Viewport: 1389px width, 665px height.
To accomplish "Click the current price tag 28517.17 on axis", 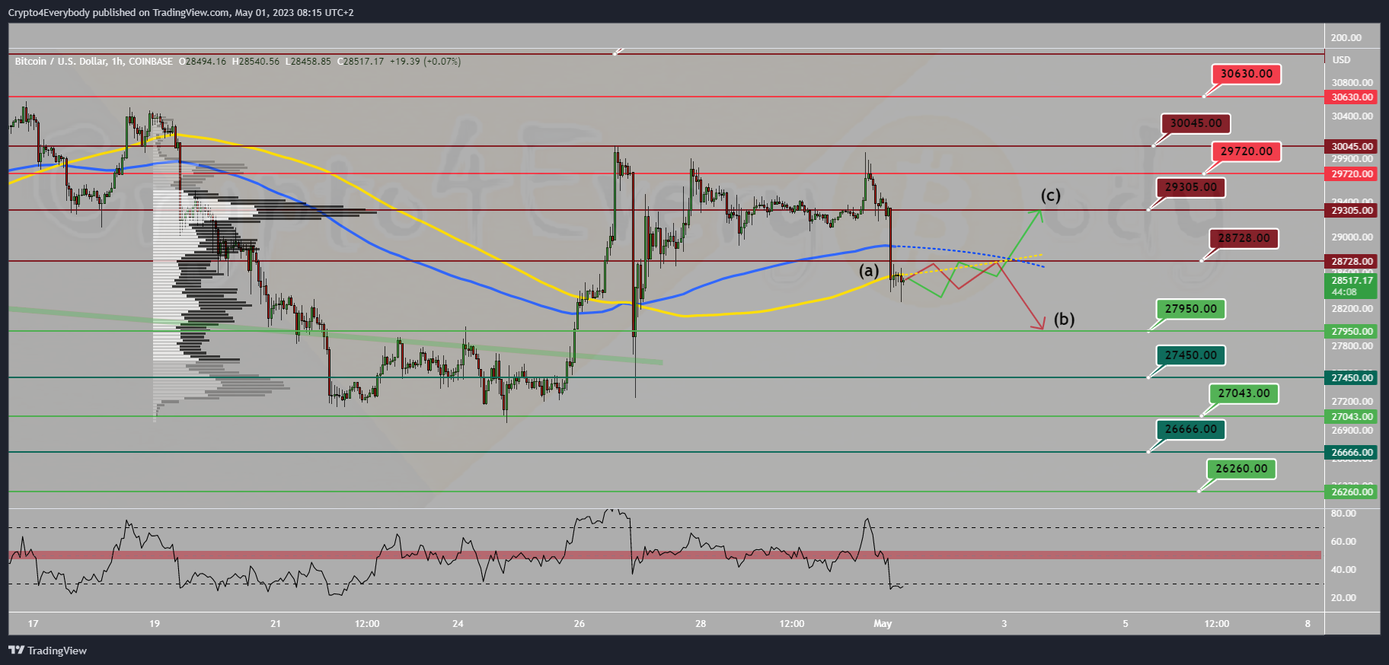I will 1352,286.
